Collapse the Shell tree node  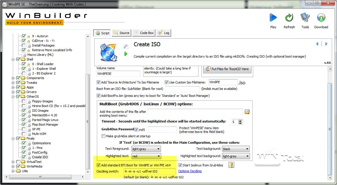(13, 60)
